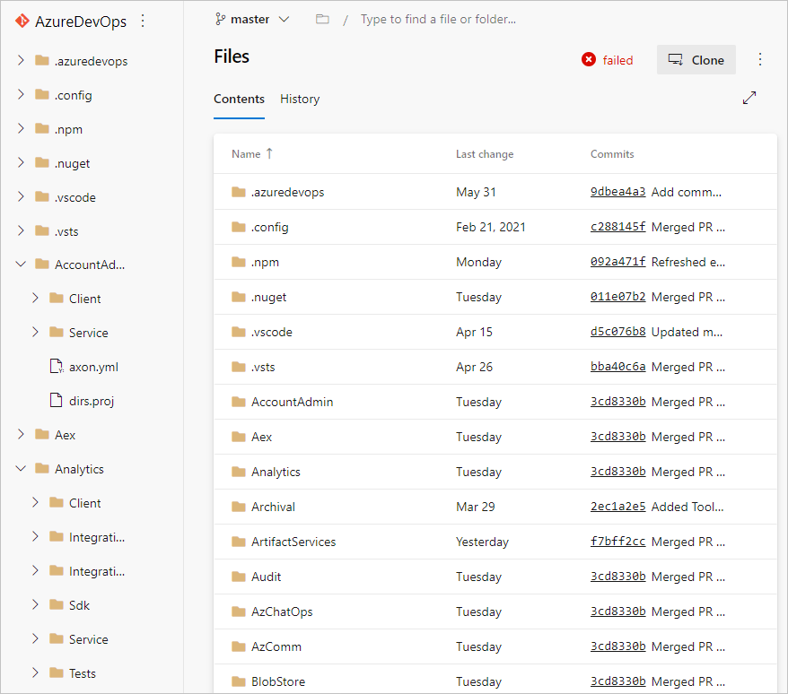Image resolution: width=788 pixels, height=694 pixels.
Task: Select the Contents tab
Action: coord(239,99)
